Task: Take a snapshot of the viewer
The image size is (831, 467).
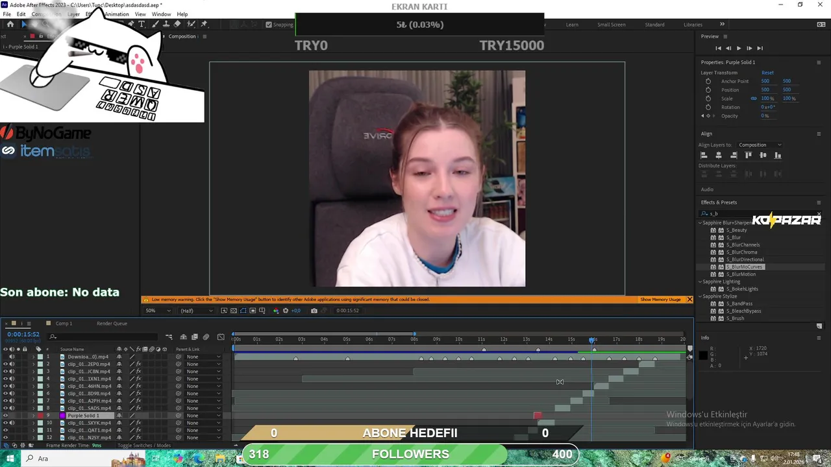Action: click(314, 311)
